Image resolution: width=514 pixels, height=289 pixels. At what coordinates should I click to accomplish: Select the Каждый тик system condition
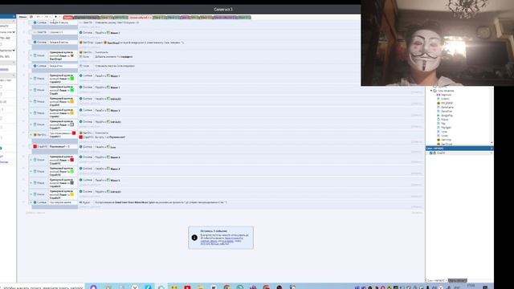(x=55, y=66)
